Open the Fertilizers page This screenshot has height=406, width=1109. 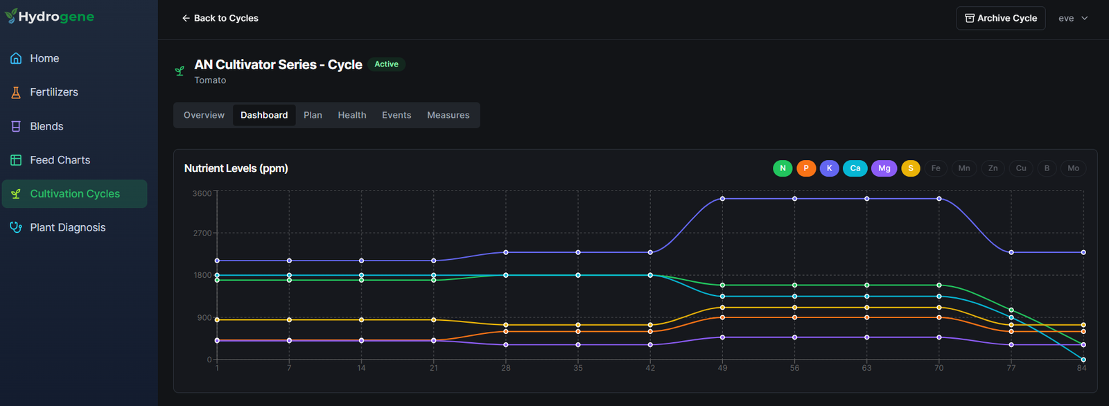click(75, 92)
